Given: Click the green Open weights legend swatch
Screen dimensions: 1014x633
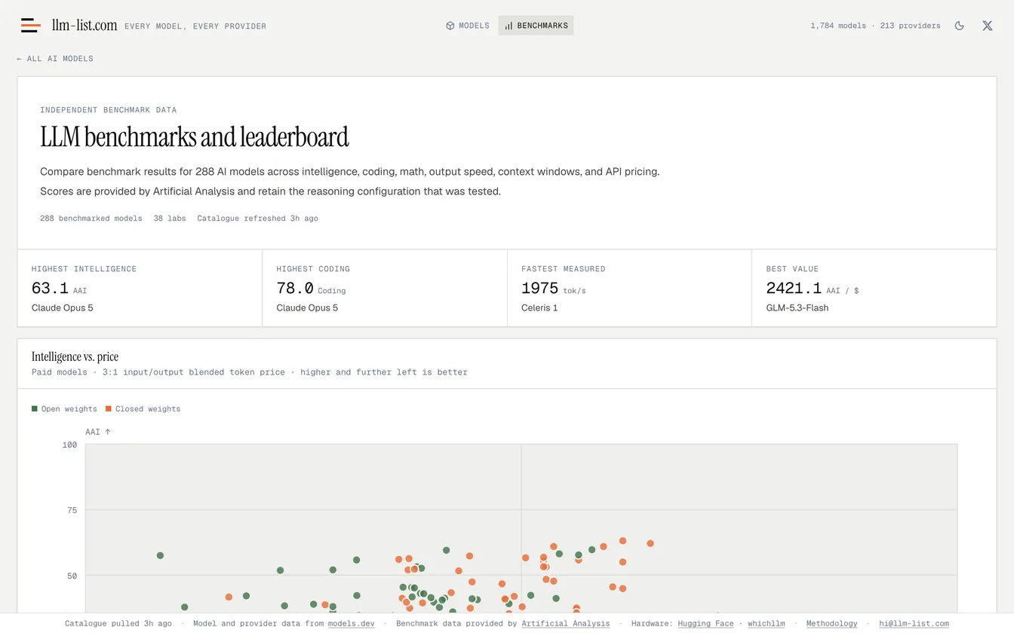Looking at the screenshot, I should 35,409.
